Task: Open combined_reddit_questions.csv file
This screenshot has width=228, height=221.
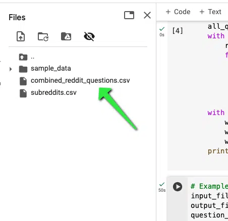Action: tap(80, 80)
